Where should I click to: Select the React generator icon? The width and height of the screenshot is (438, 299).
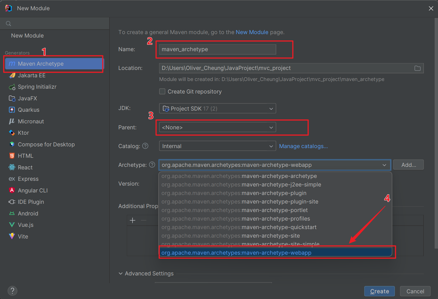(x=12, y=167)
